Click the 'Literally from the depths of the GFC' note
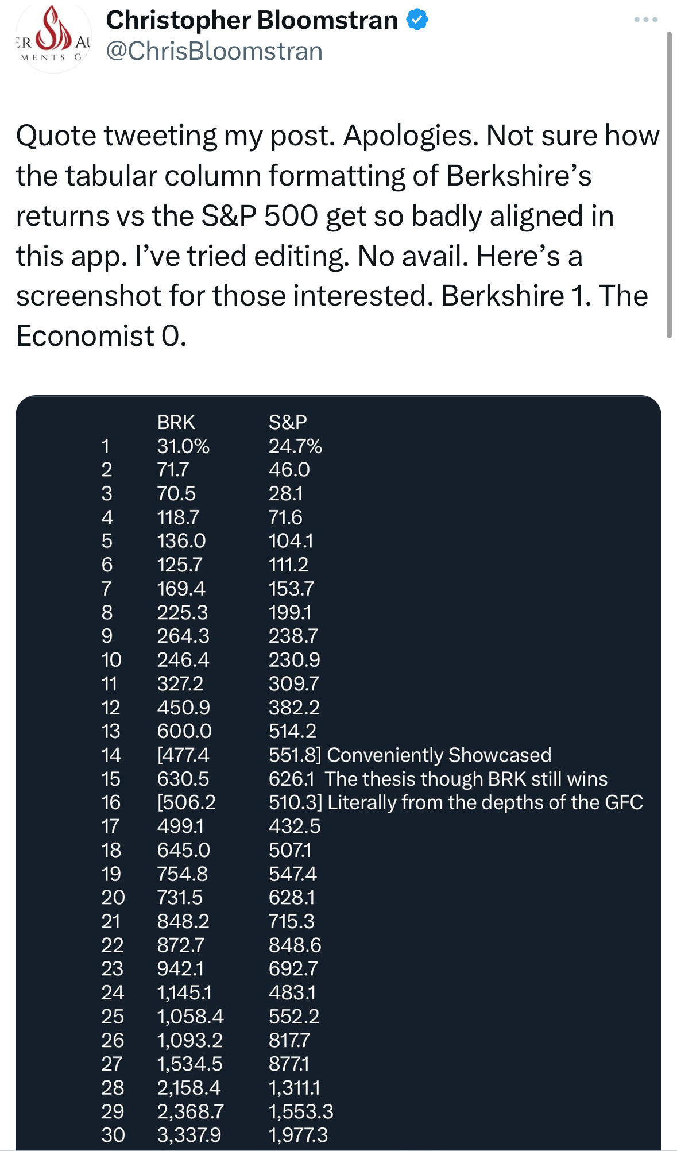 [485, 802]
